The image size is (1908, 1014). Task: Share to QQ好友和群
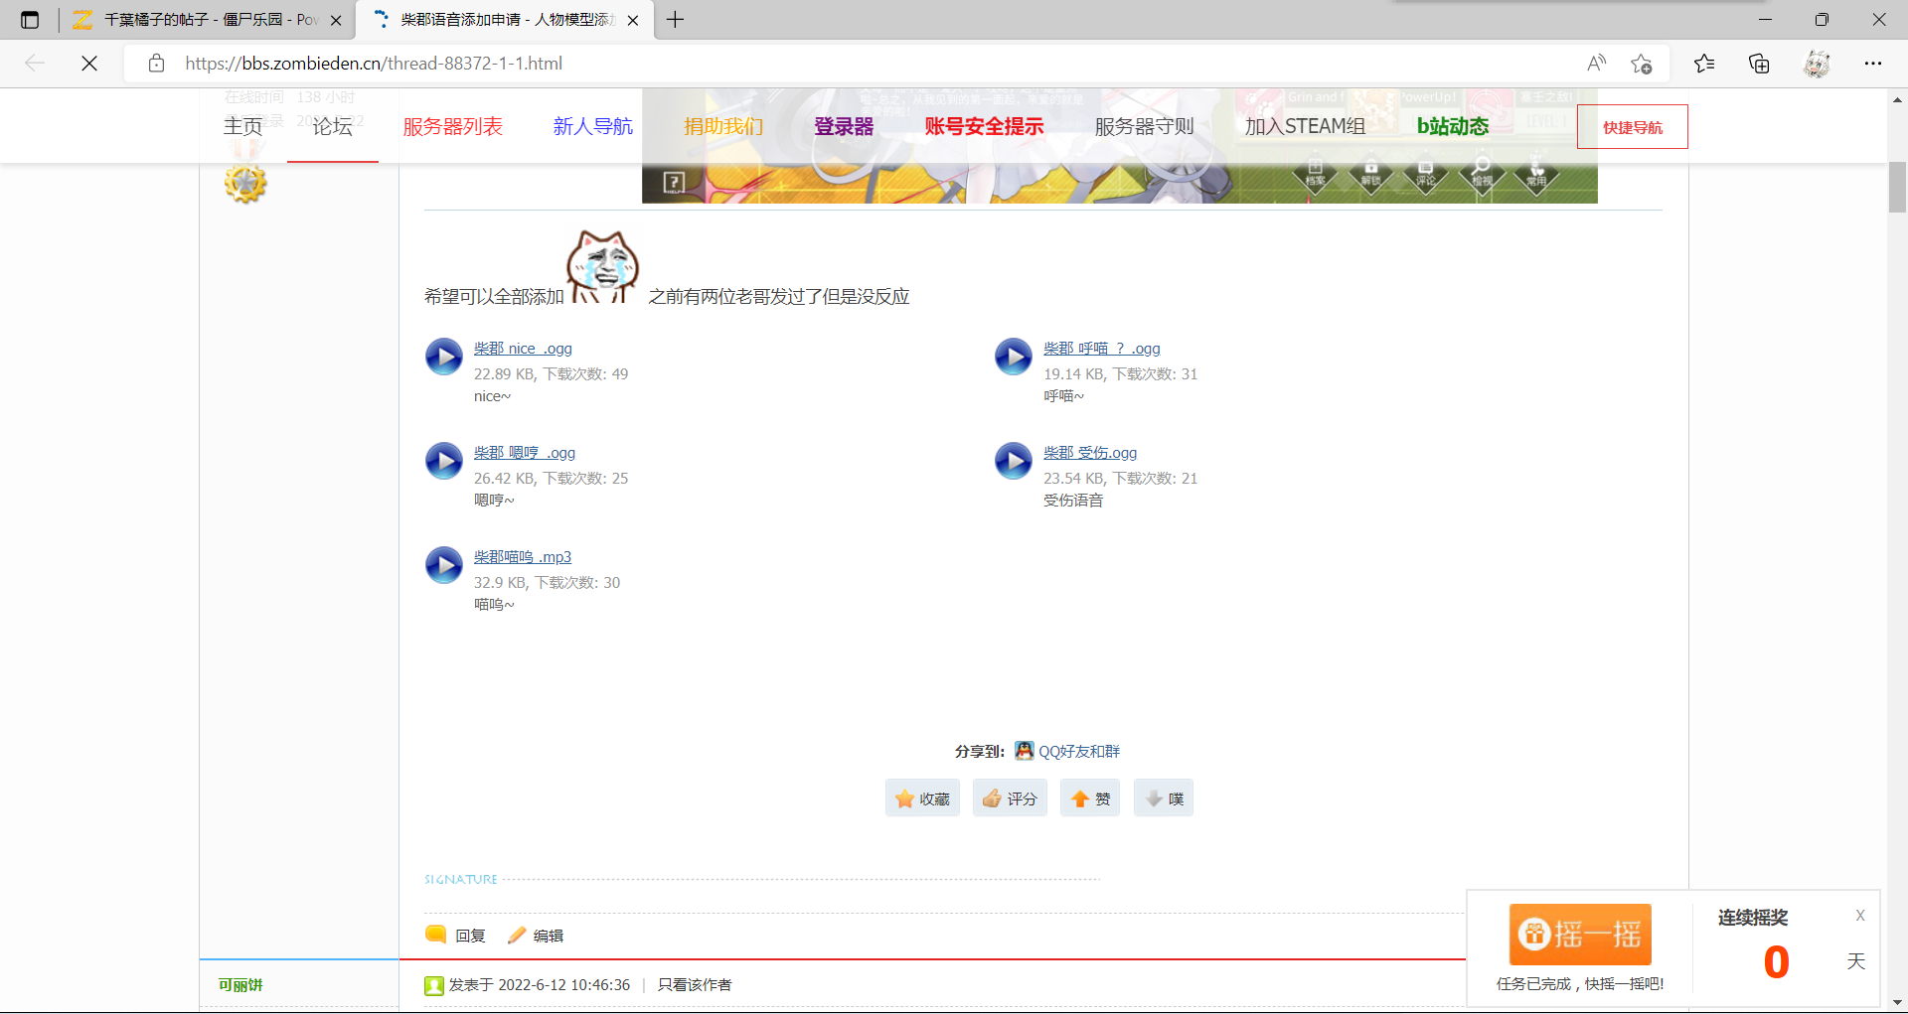[1067, 751]
